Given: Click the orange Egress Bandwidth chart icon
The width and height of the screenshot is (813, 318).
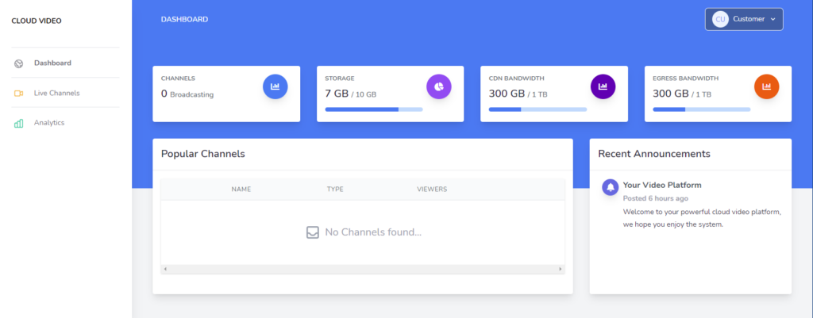Looking at the screenshot, I should tap(766, 86).
